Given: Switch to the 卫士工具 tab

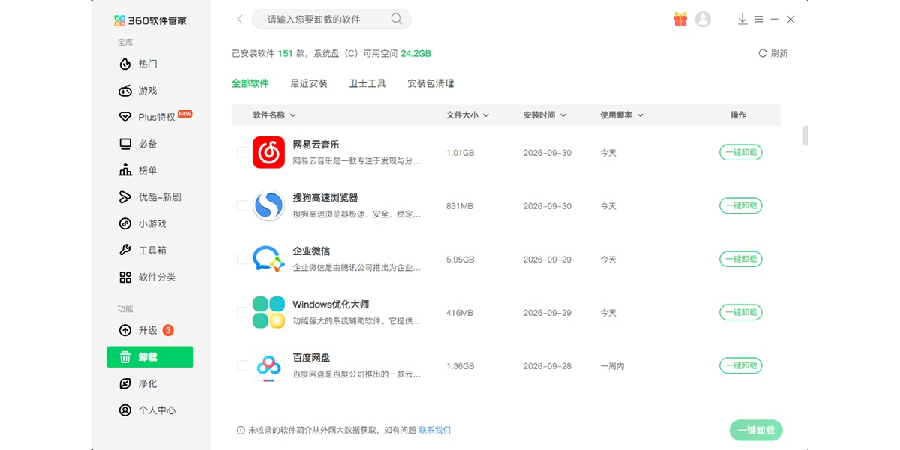Looking at the screenshot, I should 367,83.
